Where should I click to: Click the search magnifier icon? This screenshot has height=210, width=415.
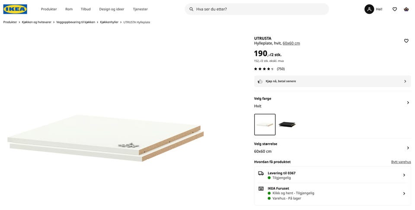point(191,9)
